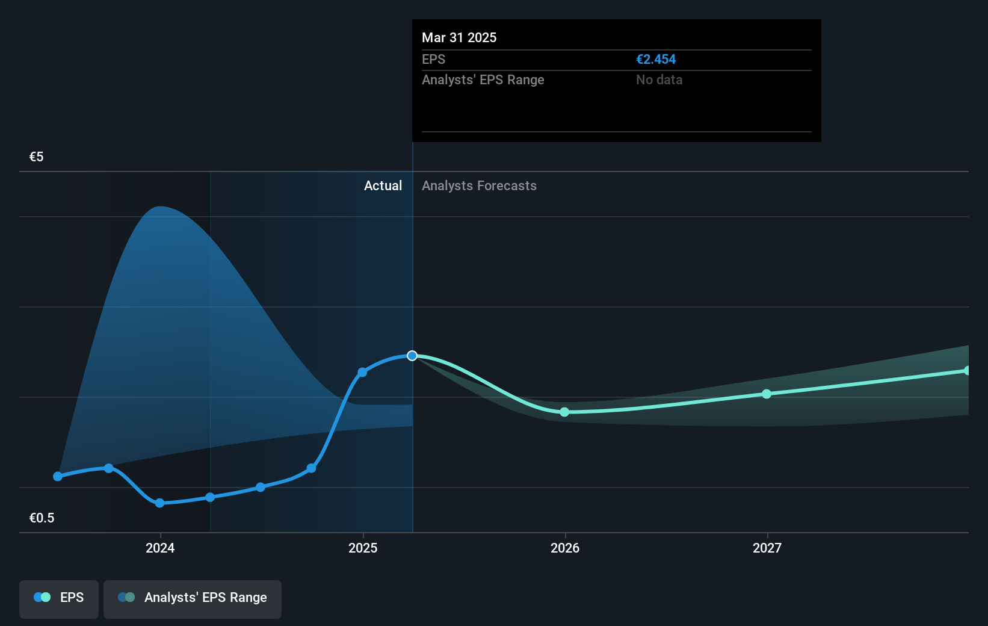Screen dimensions: 988x626
Task: Click the EPS legend color dots
Action: (x=42, y=597)
